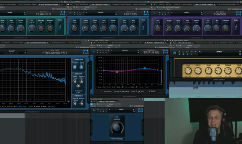Screen dimensions: 242x144
Task: Click the Flanger Shape selector
Action: 60,26
